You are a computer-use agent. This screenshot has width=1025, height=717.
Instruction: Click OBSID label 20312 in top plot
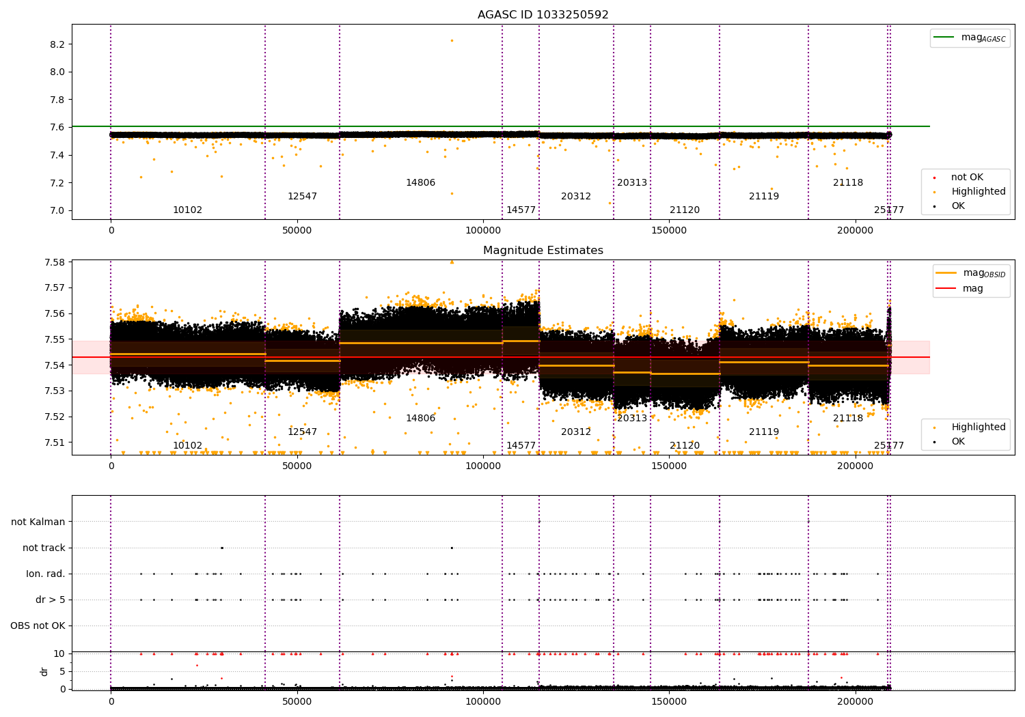point(576,197)
